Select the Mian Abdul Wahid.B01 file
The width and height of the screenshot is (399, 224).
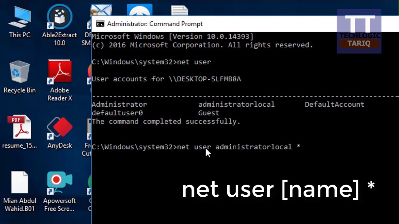pyautogui.click(x=20, y=191)
